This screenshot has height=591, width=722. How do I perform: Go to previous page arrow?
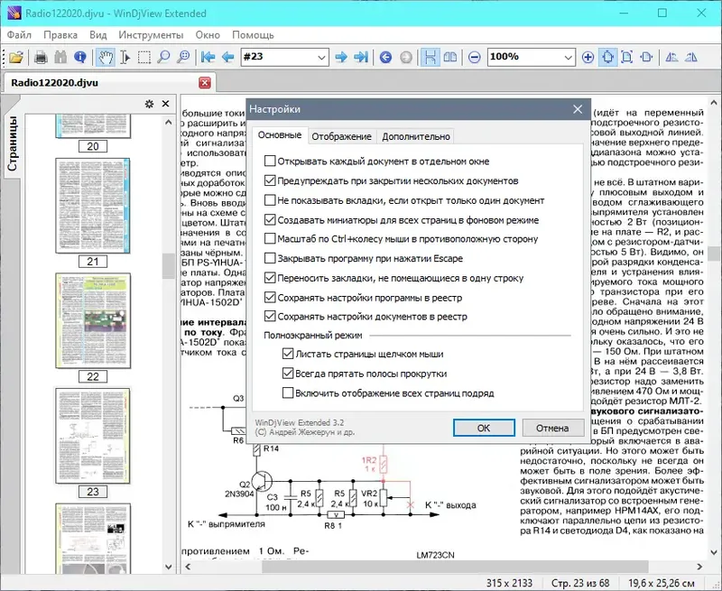pyautogui.click(x=228, y=57)
